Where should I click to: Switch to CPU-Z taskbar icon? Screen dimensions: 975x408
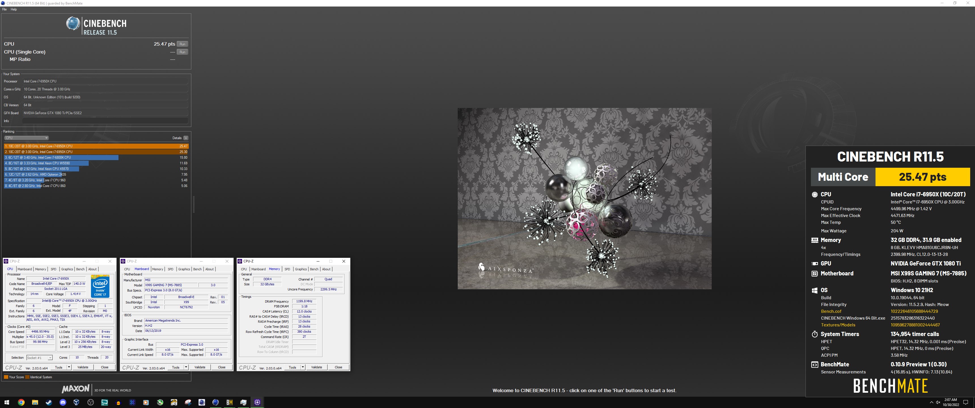coord(257,402)
